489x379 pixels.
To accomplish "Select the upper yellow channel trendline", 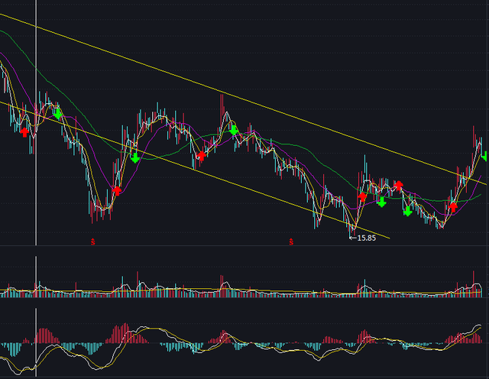I will (x=229, y=93).
